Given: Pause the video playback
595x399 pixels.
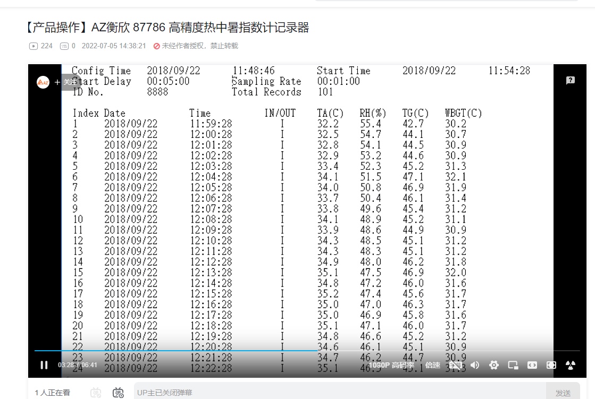Looking at the screenshot, I should click(44, 365).
